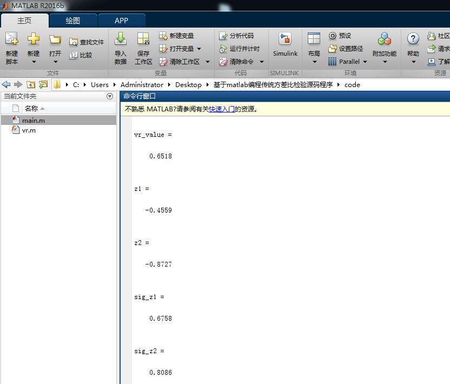Click the Import Data (导入数据) icon
Viewport: 450px width, 384px height.
point(121,39)
